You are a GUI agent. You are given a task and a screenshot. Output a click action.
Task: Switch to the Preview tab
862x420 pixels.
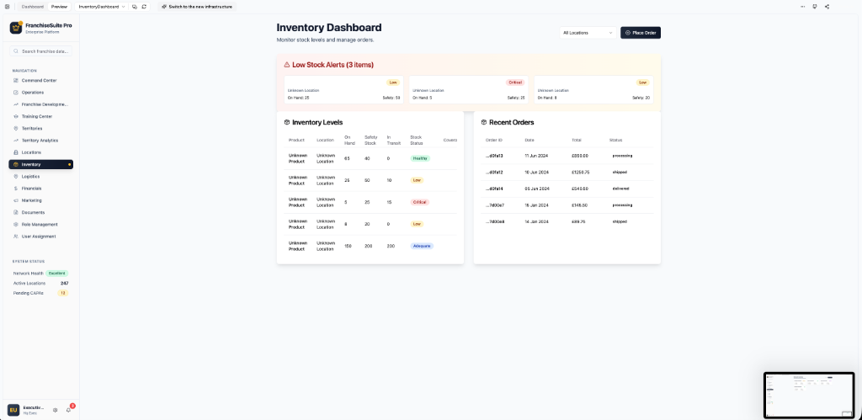pos(60,7)
